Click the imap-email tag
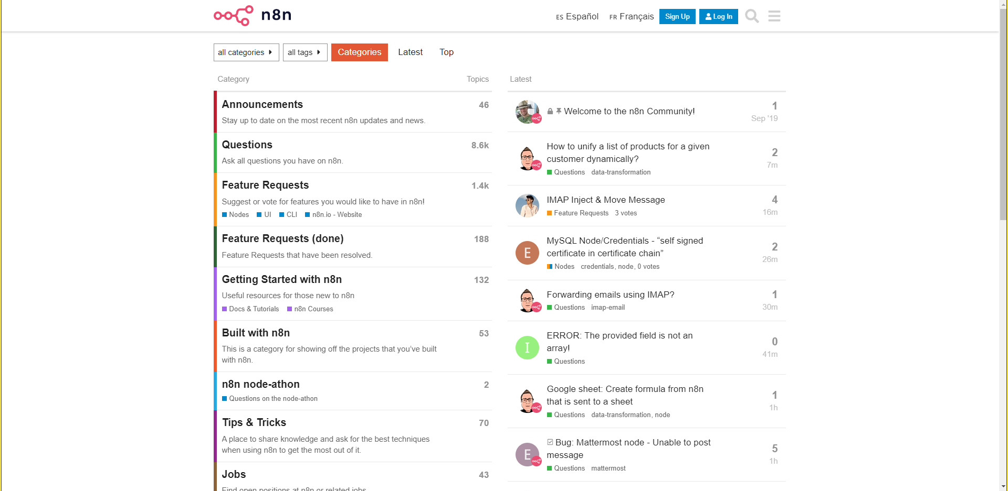The width and height of the screenshot is (1008, 491). (608, 308)
